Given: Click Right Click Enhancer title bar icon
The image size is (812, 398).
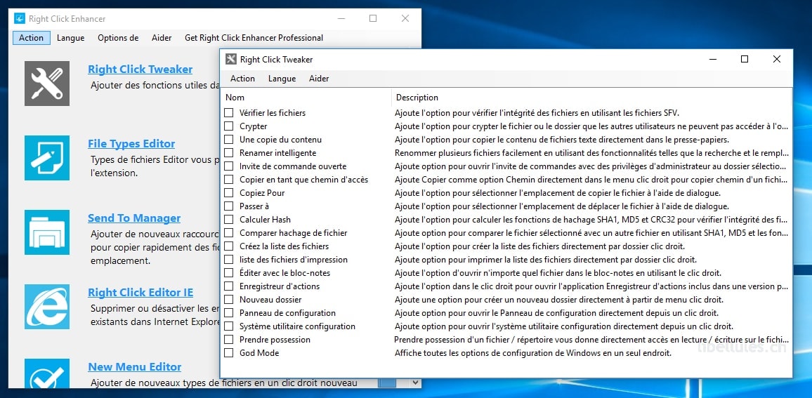Looking at the screenshot, I should [x=20, y=19].
